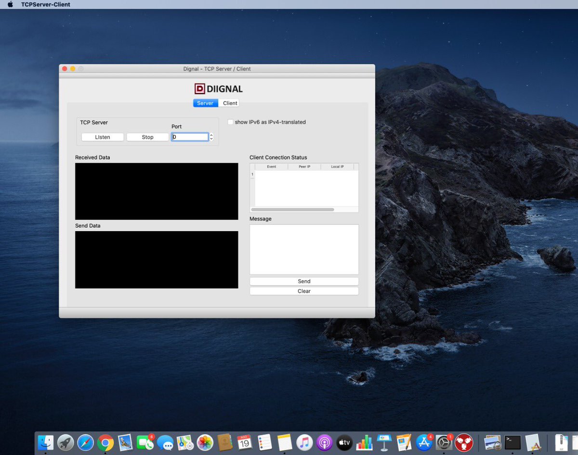The image size is (578, 455).
Task: Click the Stop button
Action: 147,137
